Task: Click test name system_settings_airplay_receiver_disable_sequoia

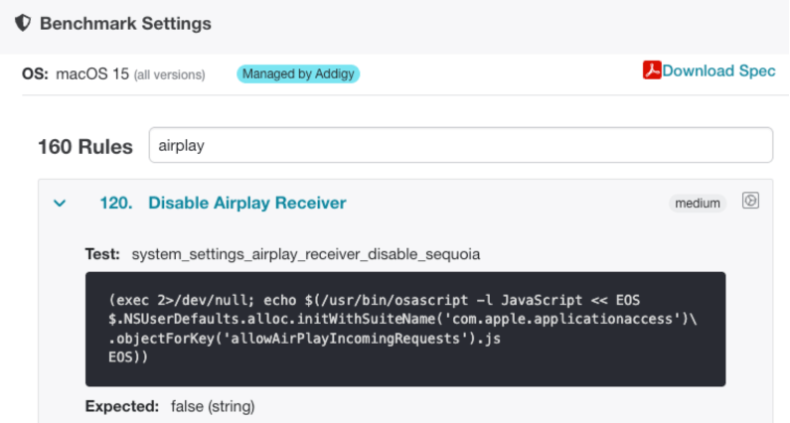Action: [x=306, y=254]
